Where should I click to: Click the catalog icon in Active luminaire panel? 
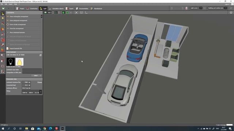point(41,55)
